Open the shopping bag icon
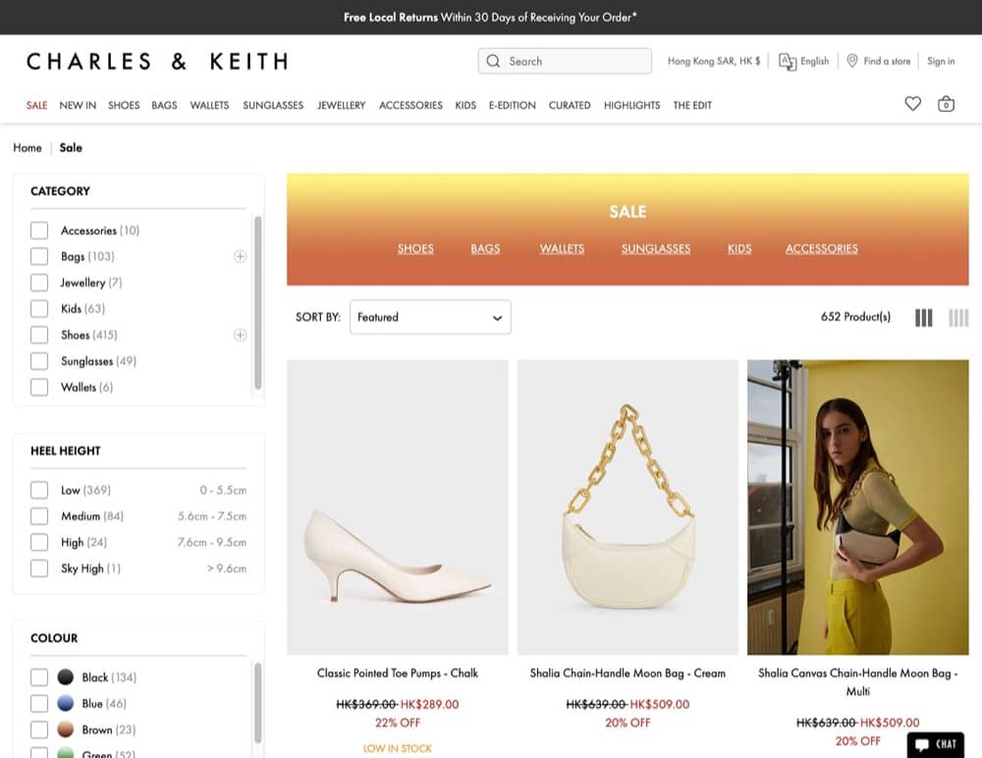 (x=946, y=104)
